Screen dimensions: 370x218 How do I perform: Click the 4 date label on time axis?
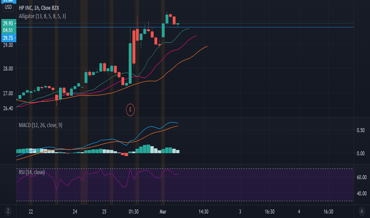(299, 212)
